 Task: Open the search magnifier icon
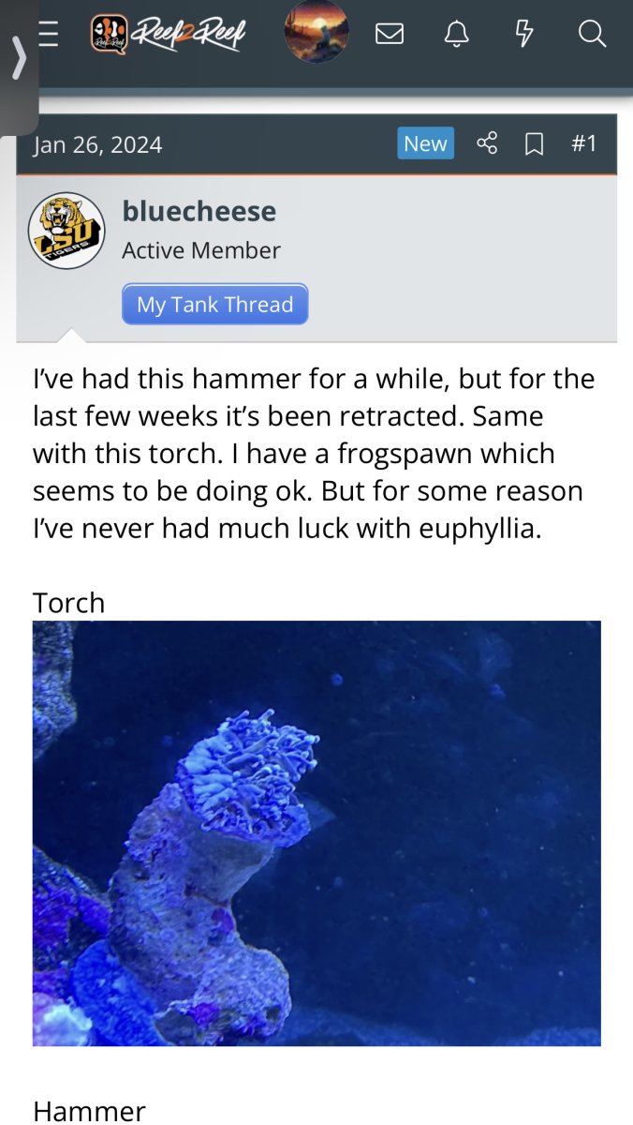(592, 35)
